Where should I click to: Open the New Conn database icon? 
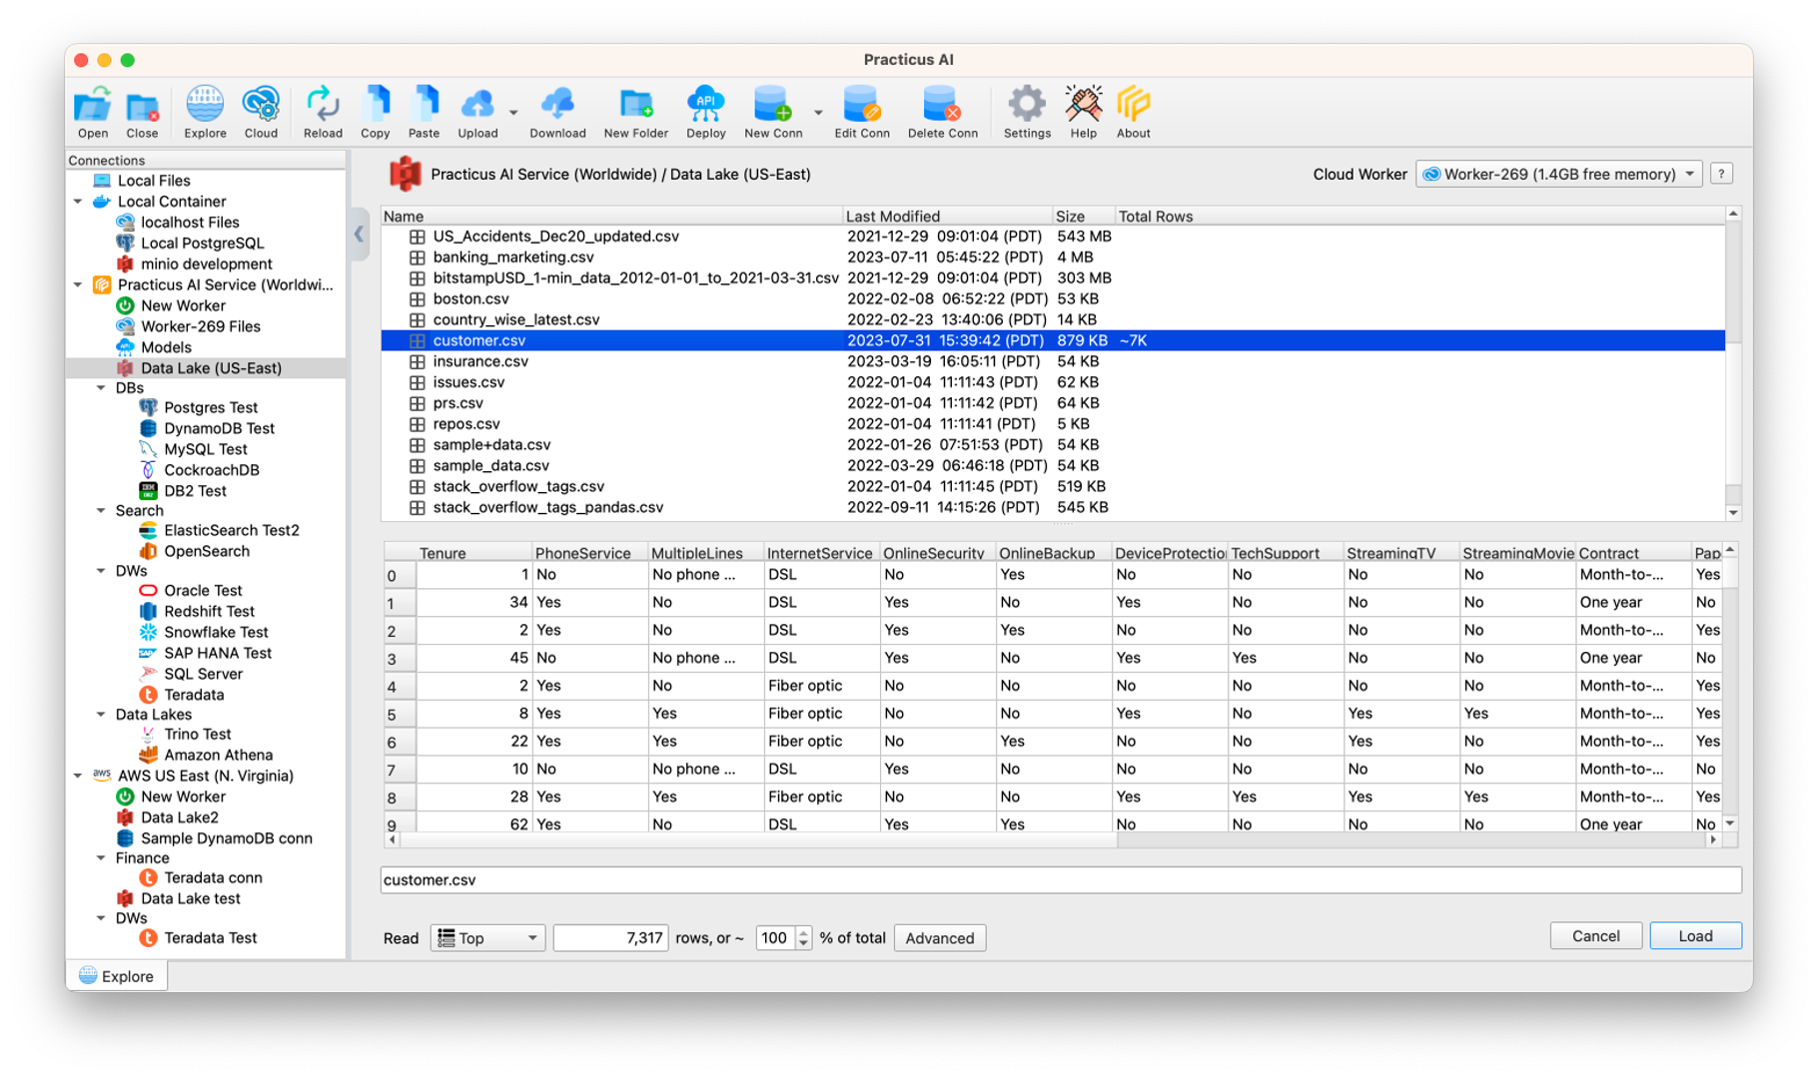(x=772, y=106)
